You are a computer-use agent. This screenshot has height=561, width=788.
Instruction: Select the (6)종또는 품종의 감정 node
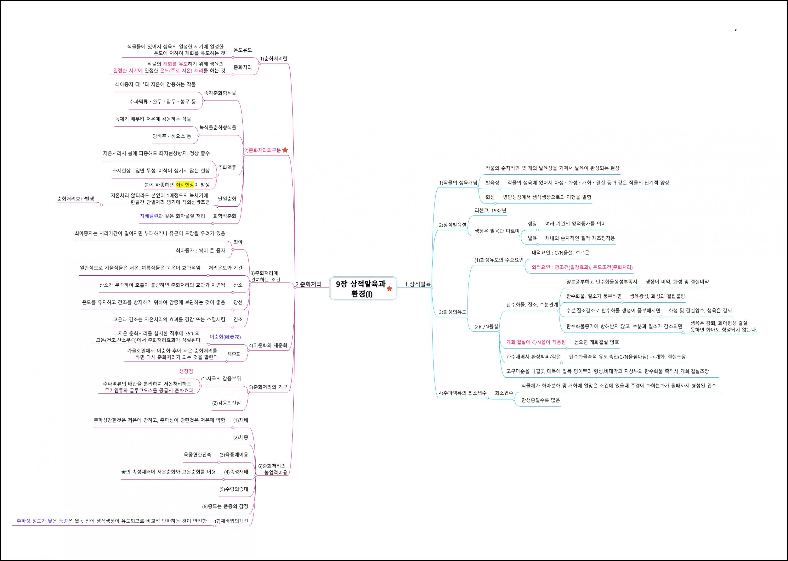click(225, 506)
